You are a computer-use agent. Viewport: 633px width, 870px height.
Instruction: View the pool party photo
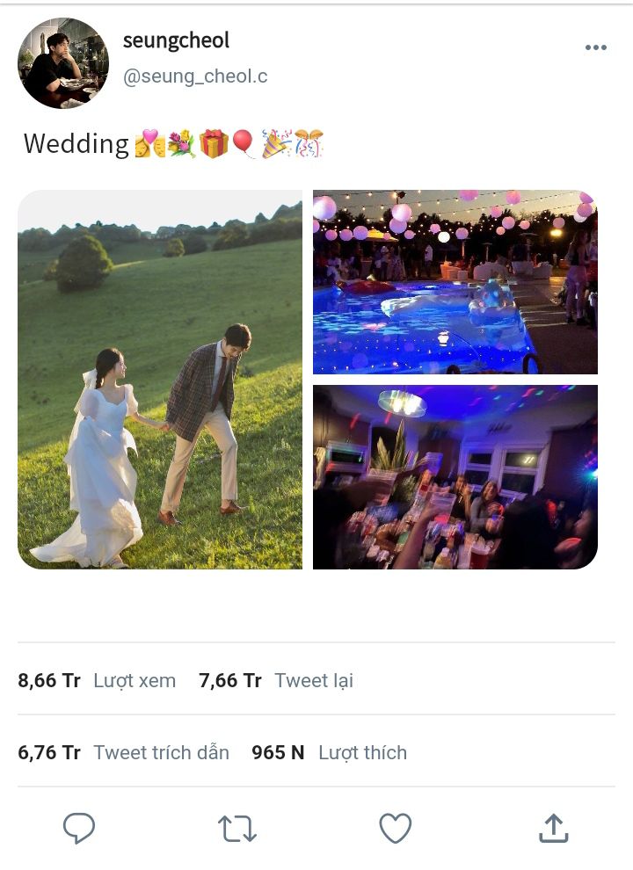click(455, 282)
